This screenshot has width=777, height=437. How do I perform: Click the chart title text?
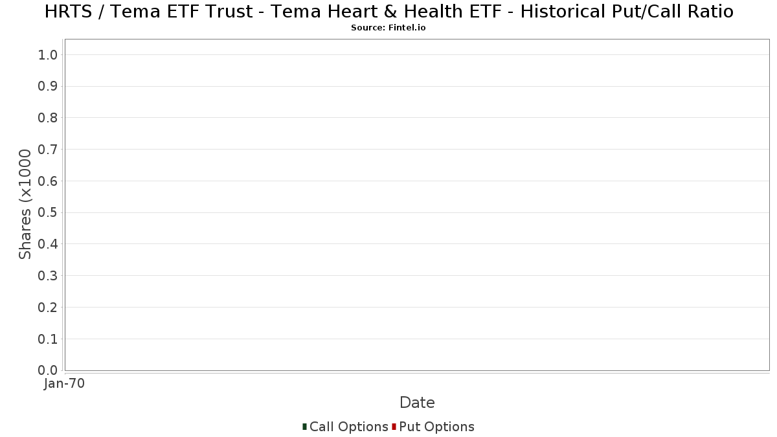pos(388,12)
